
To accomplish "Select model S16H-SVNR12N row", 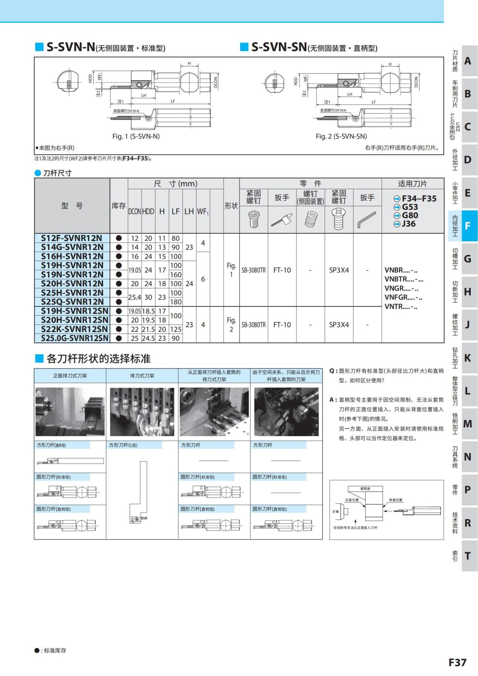I will (72, 257).
